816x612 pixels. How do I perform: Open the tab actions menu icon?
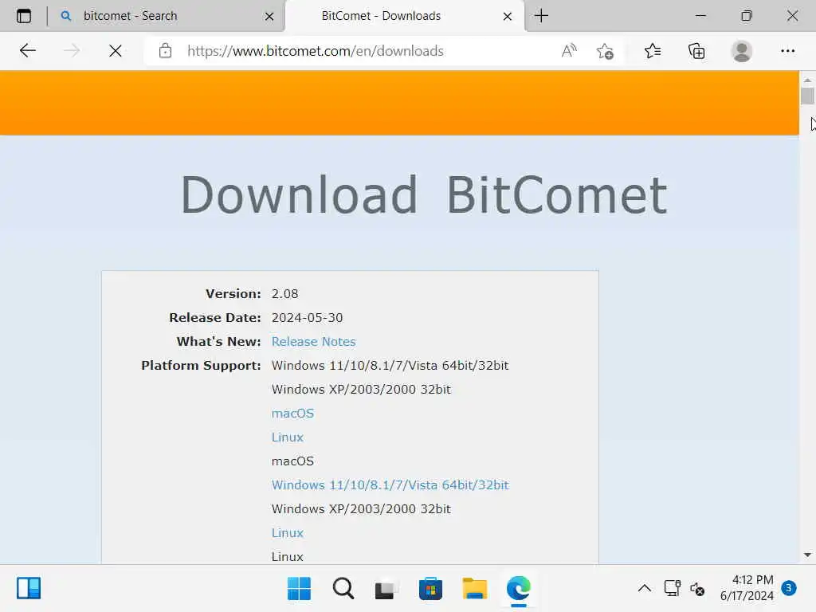[x=24, y=16]
